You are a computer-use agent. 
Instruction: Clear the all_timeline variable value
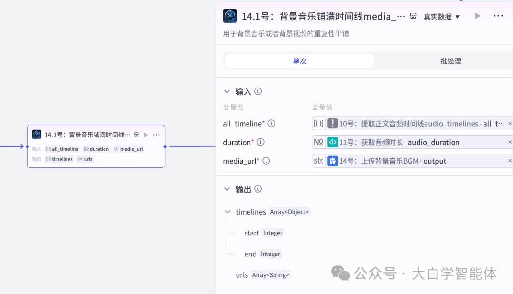(x=510, y=124)
